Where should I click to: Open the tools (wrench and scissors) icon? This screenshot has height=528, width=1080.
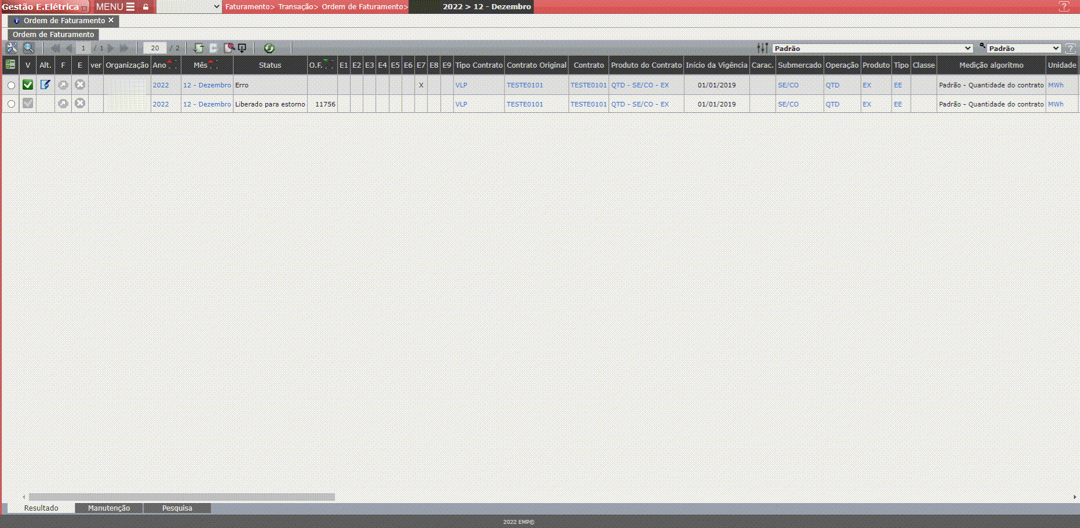tap(12, 48)
